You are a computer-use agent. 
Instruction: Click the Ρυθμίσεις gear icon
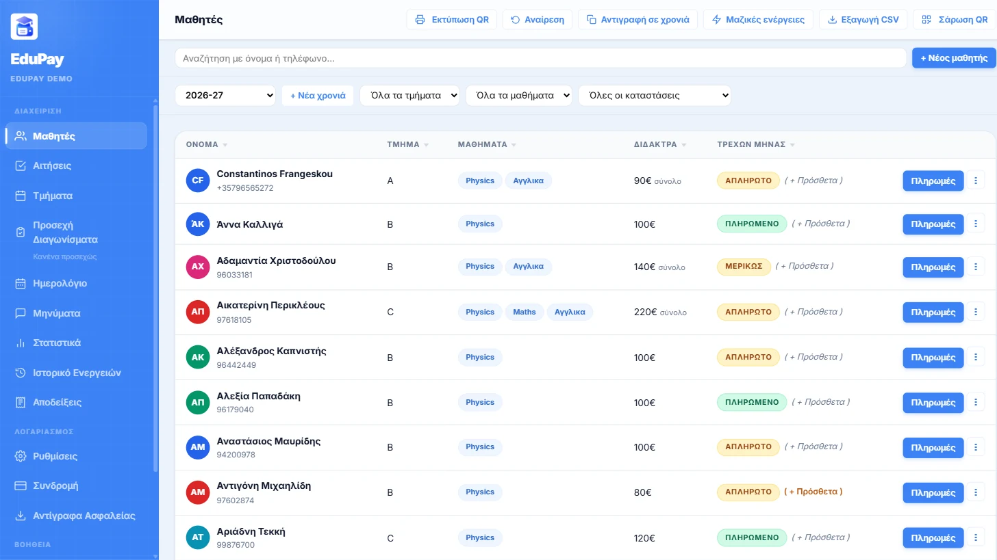pos(21,456)
